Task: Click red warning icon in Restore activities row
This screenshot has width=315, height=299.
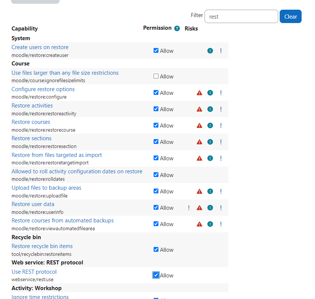Action: [x=199, y=109]
